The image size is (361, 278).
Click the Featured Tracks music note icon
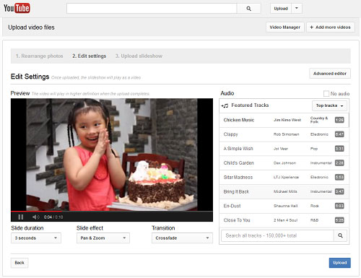tap(225, 105)
